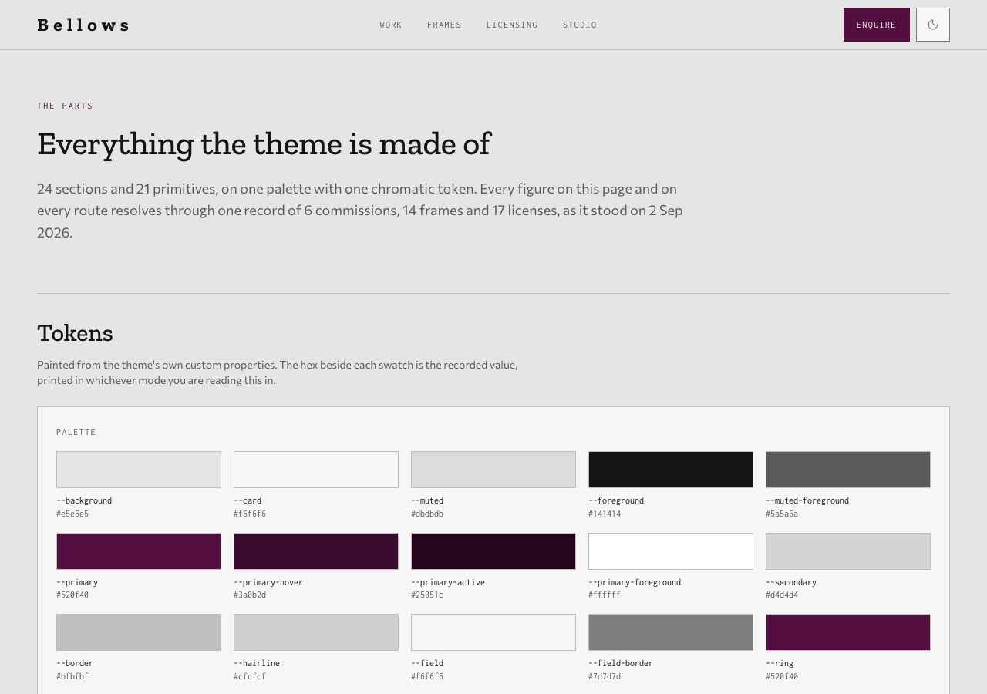Viewport: 987px width, 694px height.
Task: Click the "--muted-foreground" label
Action: point(807,500)
